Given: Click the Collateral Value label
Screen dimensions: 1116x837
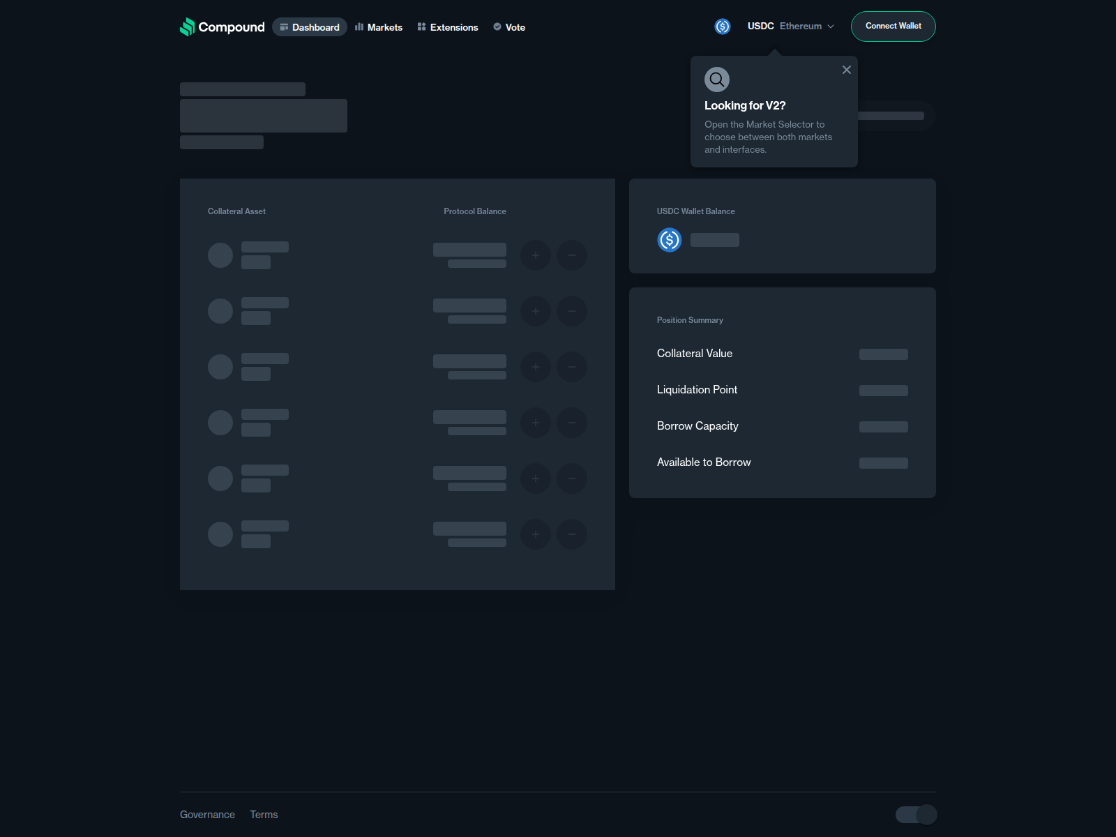Looking at the screenshot, I should click(x=695, y=354).
